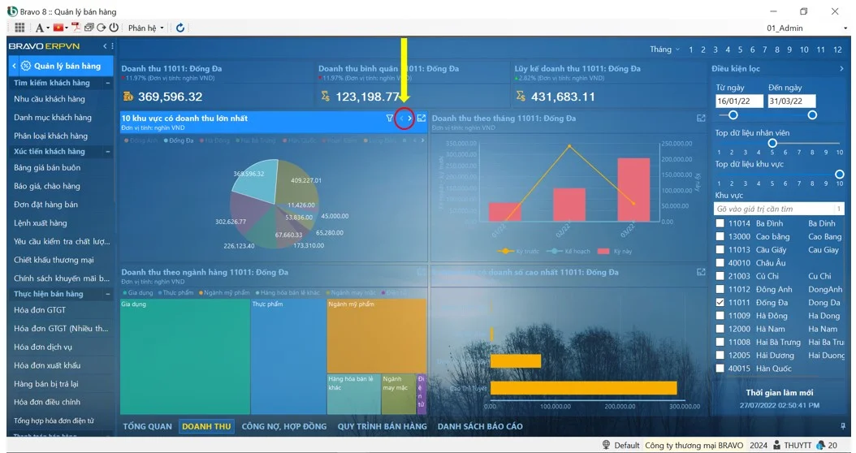856x453 pixels.
Task: Uncheck the 11011 Đống Đa region checkbox
Action: point(720,303)
